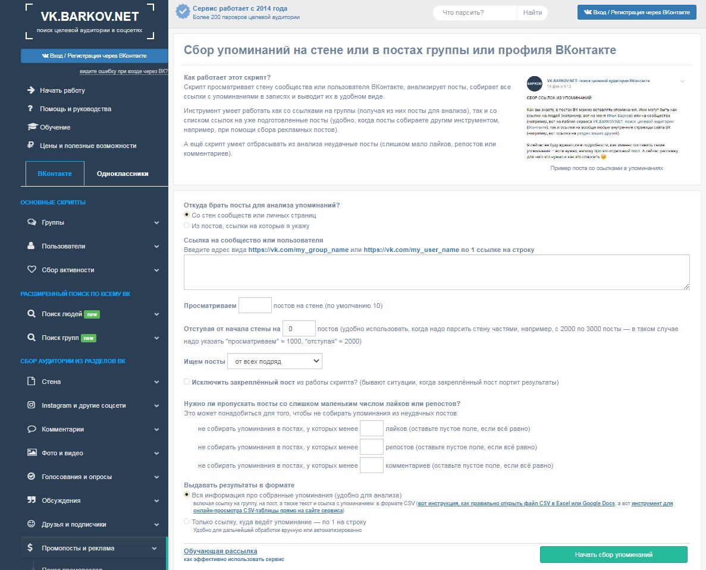Click the blue verified badge in the header
Image resolution: width=706 pixels, height=570 pixels.
point(183,11)
